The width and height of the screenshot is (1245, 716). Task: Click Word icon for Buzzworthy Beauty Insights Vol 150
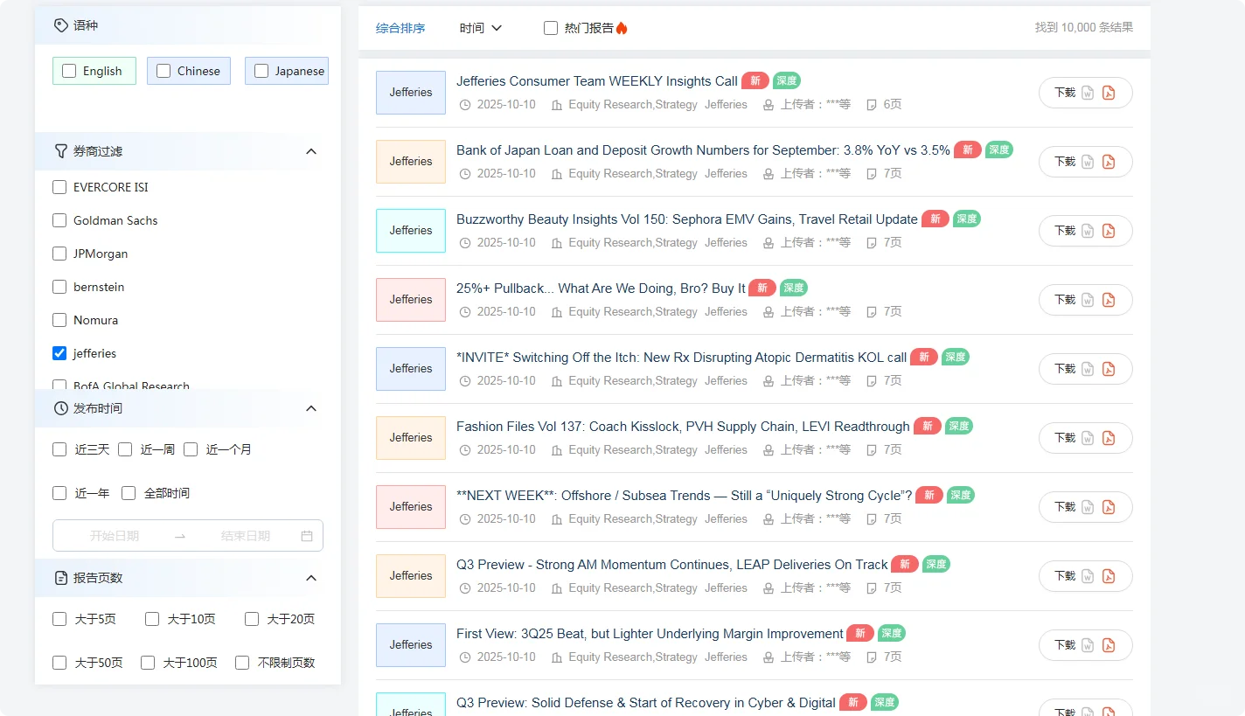tap(1088, 231)
